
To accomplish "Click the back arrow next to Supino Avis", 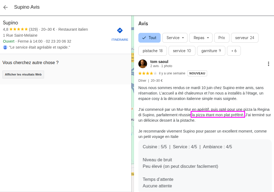I will coord(6,7).
